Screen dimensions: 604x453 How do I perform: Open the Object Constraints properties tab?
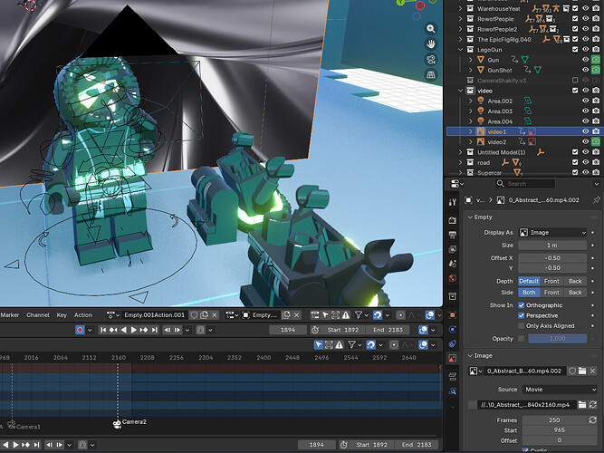click(453, 343)
